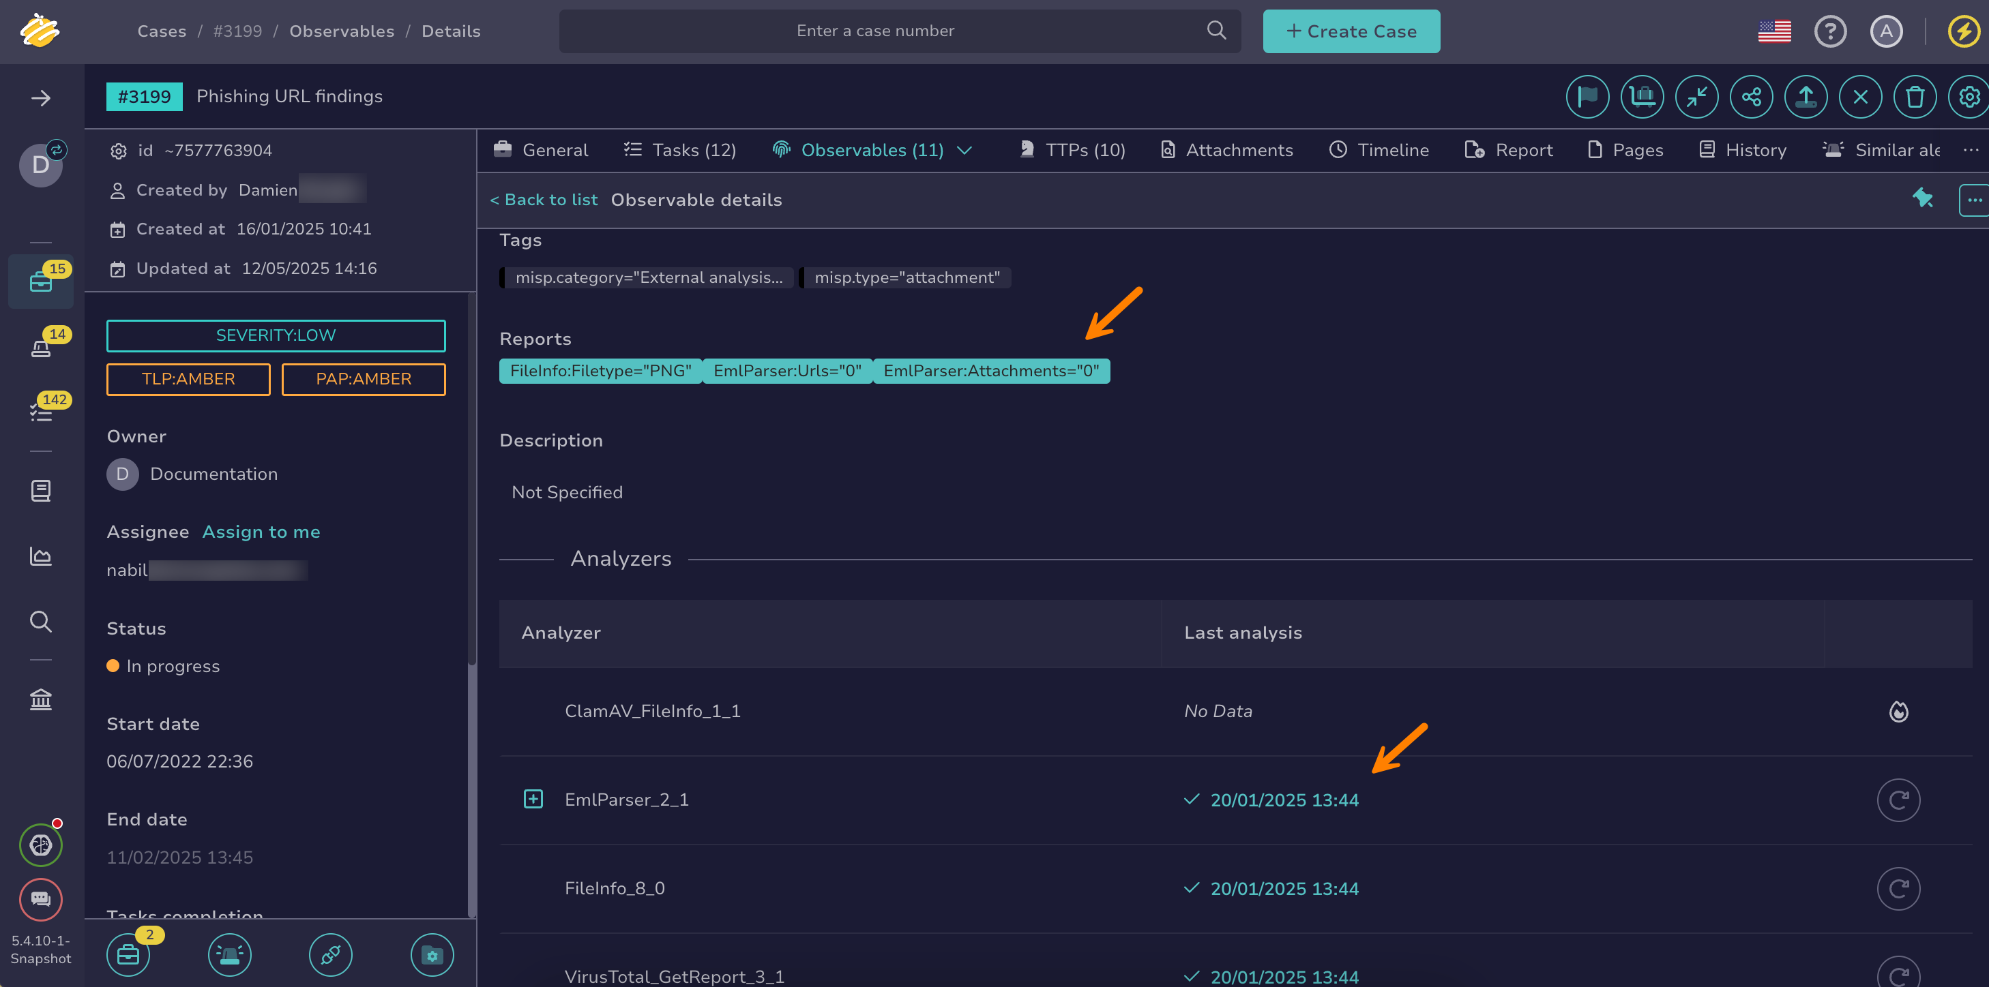The height and width of the screenshot is (987, 1989).
Task: Switch to General tab
Action: tap(540, 150)
